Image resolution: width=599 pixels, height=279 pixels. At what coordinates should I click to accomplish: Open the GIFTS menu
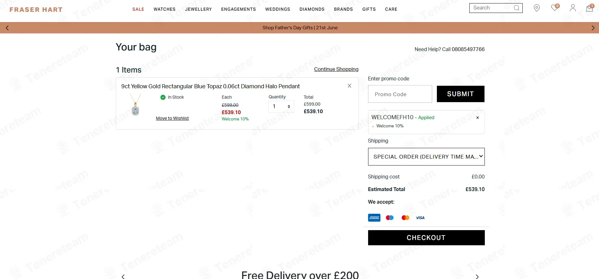[x=369, y=9]
